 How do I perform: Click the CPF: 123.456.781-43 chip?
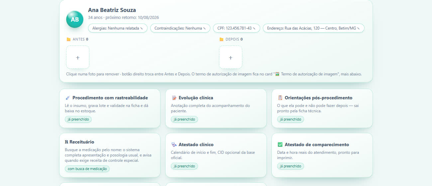[236, 28]
